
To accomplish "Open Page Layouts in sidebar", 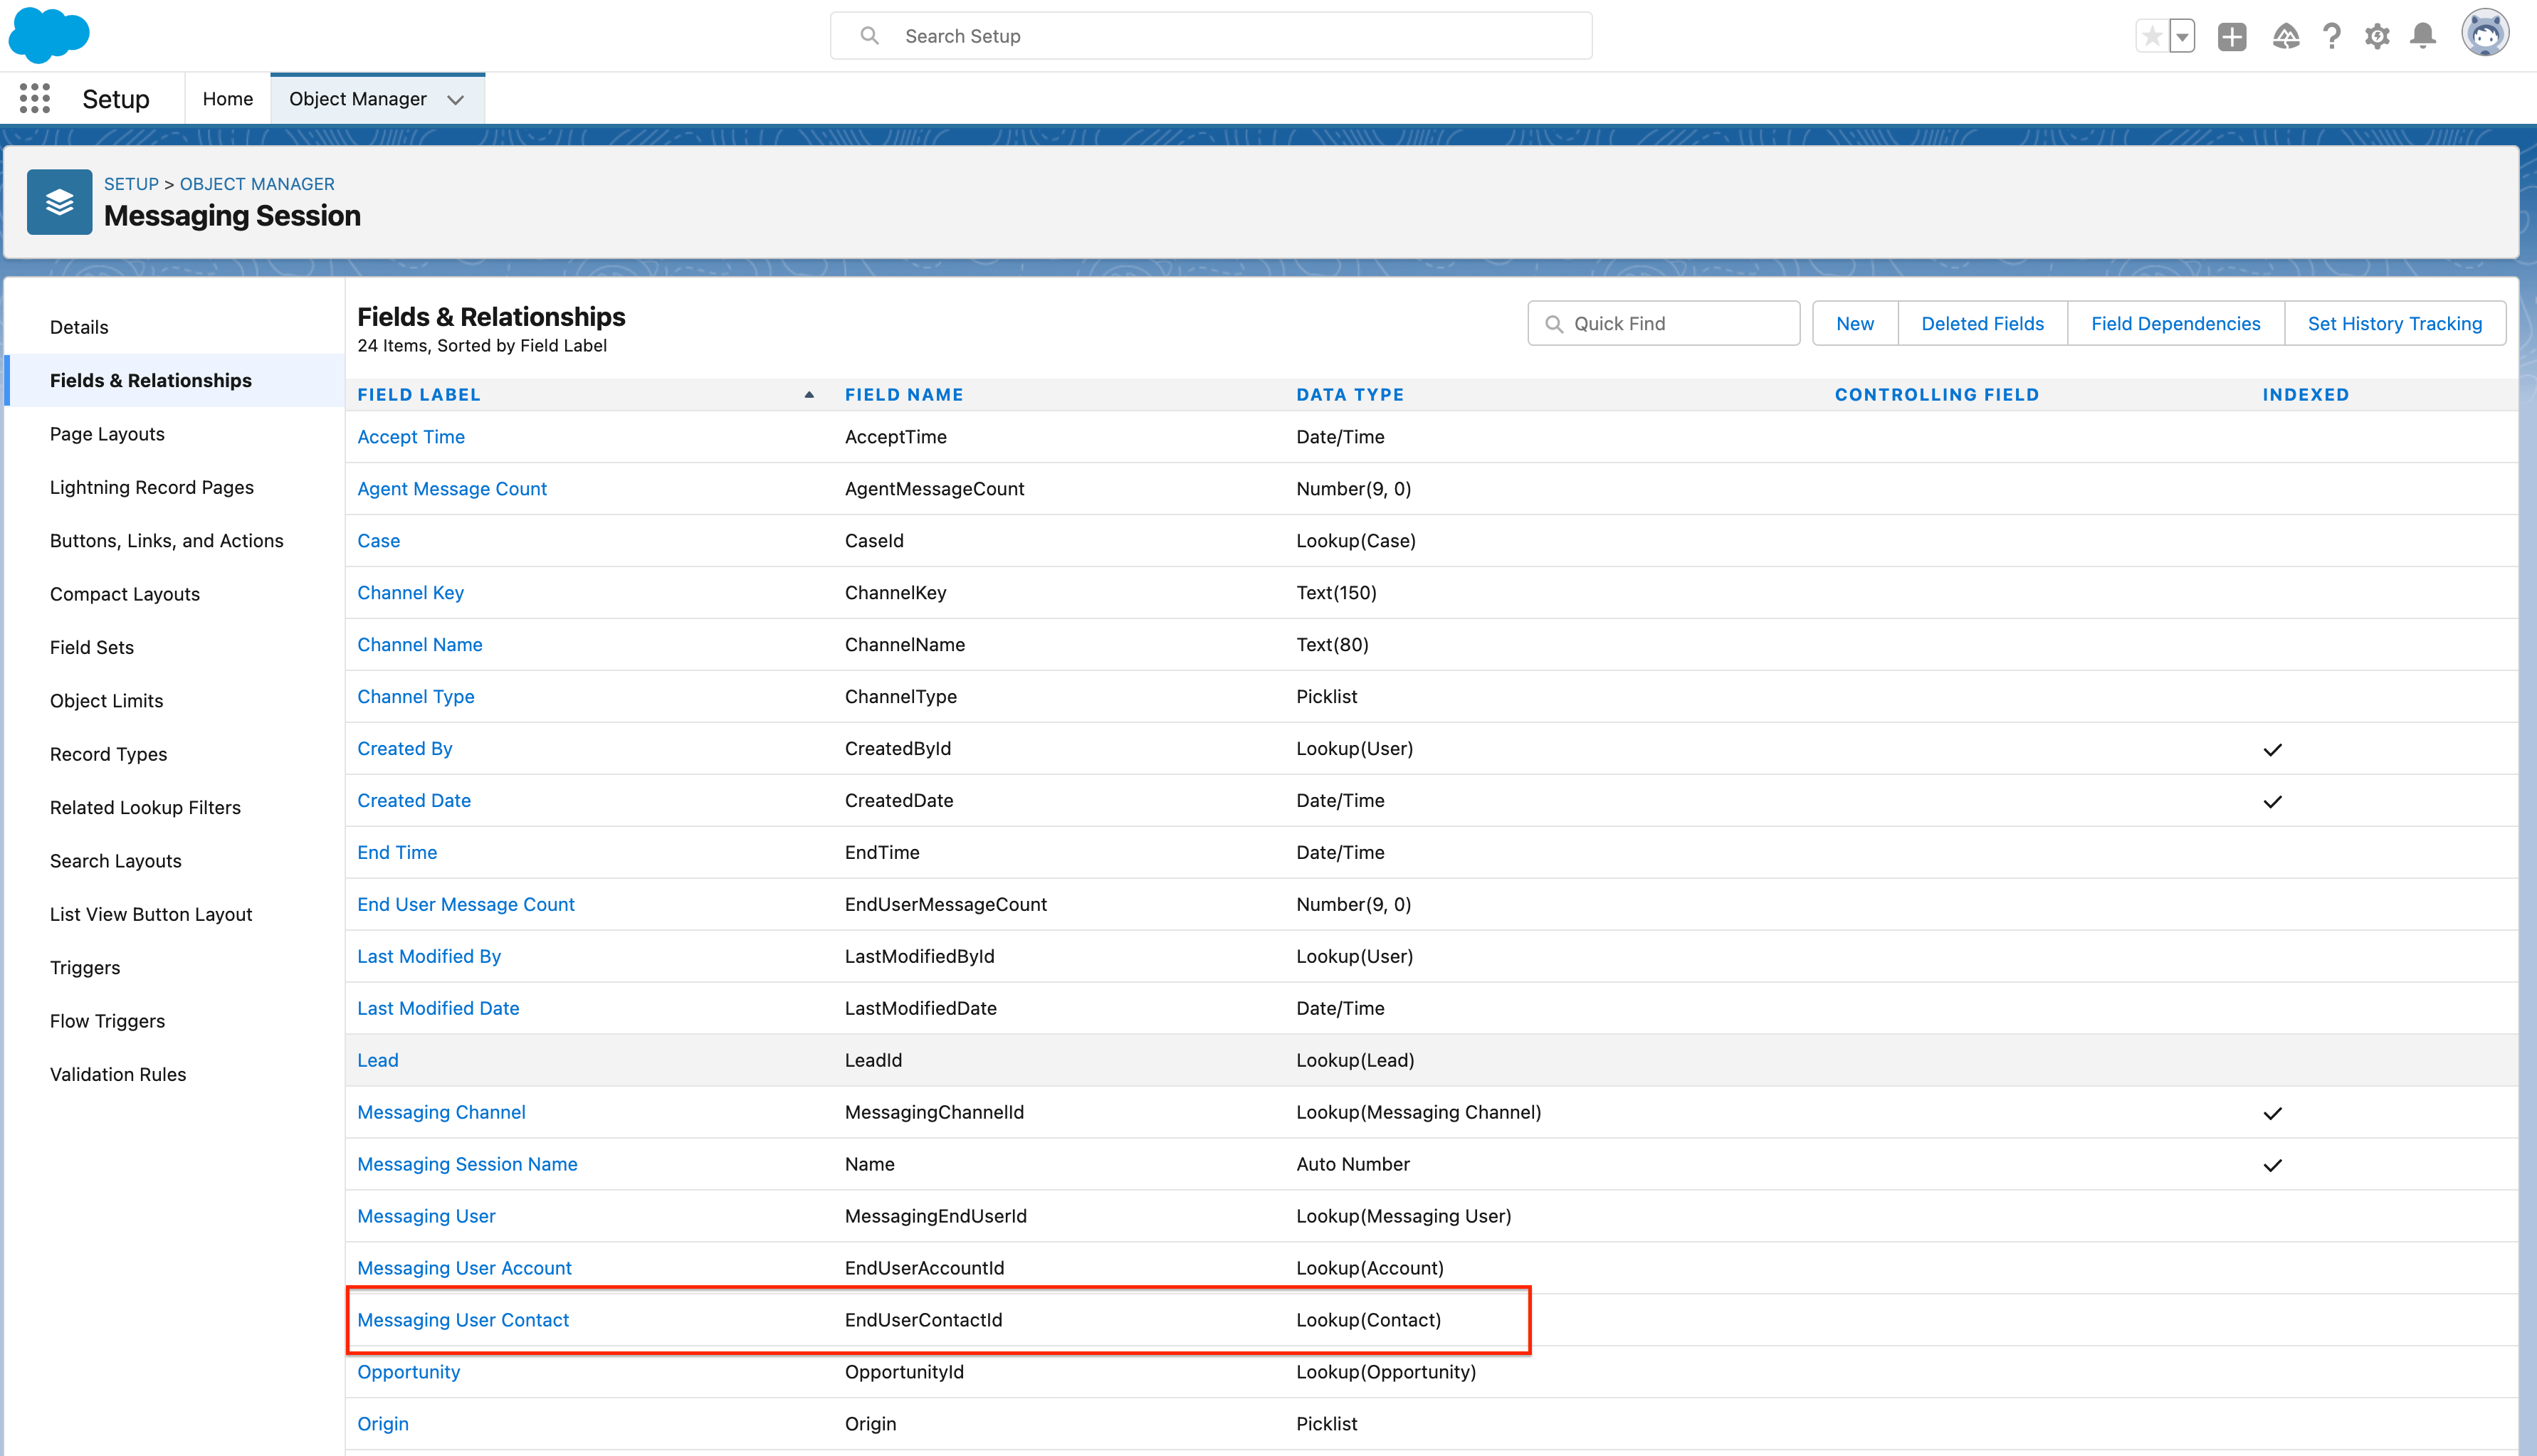I will coord(107,434).
